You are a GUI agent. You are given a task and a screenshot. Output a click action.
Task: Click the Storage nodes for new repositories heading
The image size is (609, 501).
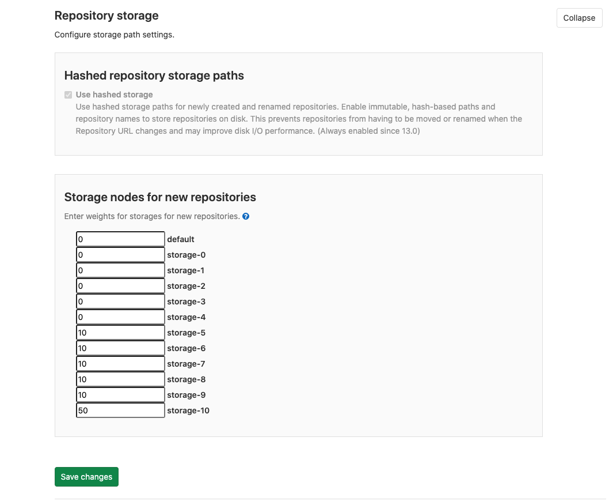(x=159, y=197)
